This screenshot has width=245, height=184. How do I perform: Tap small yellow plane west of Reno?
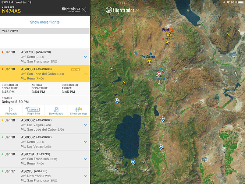point(124,82)
